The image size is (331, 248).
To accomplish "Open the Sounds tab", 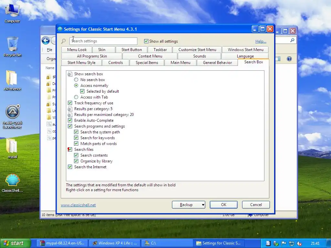I will (x=199, y=56).
